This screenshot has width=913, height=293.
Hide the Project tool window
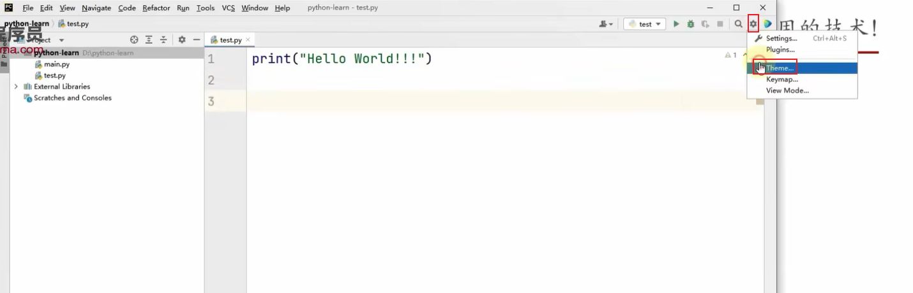click(x=197, y=39)
